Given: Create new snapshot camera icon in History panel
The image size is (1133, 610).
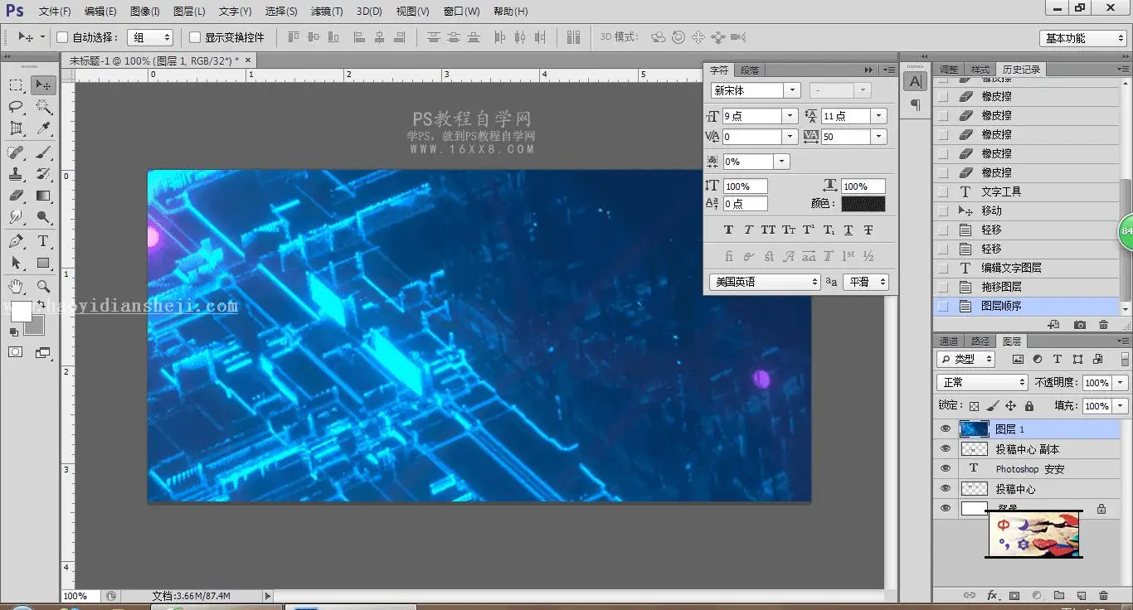Looking at the screenshot, I should click(x=1079, y=325).
